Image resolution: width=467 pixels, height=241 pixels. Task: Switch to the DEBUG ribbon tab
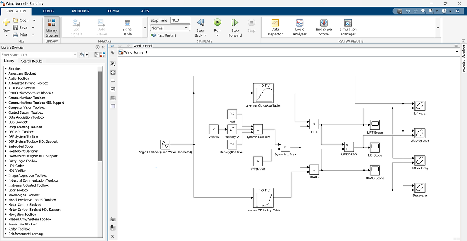(48, 11)
